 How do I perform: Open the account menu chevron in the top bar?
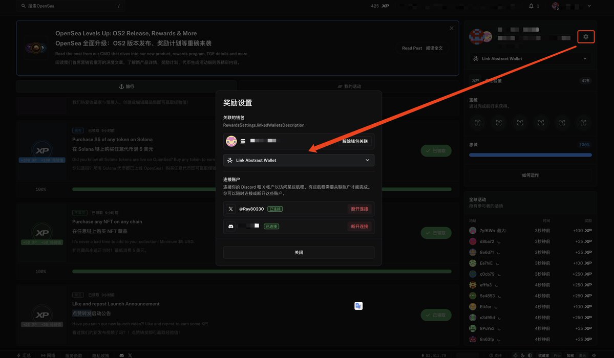[589, 6]
